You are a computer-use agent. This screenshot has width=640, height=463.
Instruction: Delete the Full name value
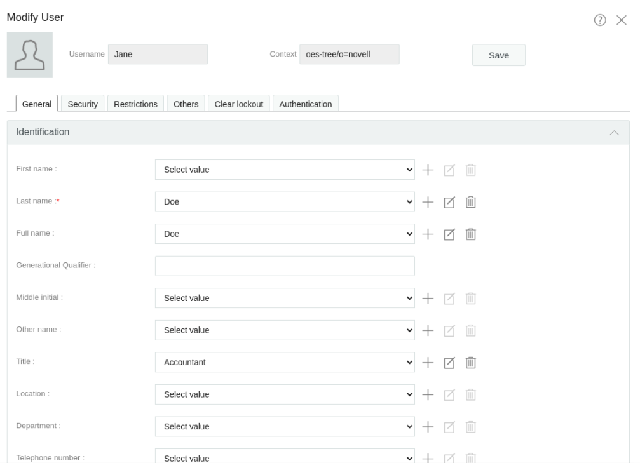pyautogui.click(x=470, y=234)
